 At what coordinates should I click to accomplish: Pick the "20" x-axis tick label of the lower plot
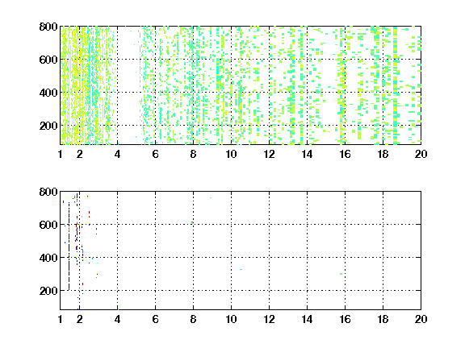(x=421, y=319)
